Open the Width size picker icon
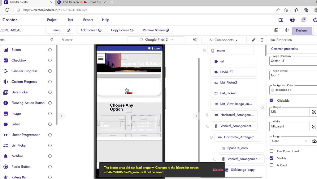The width and height of the screenshot is (317, 179). 314,127
